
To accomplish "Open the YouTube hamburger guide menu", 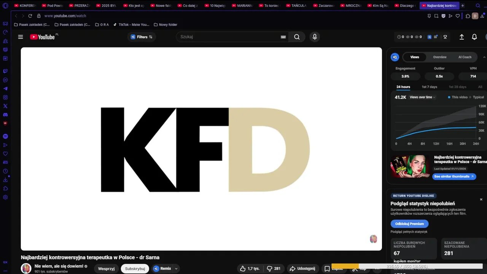I will pyautogui.click(x=21, y=37).
